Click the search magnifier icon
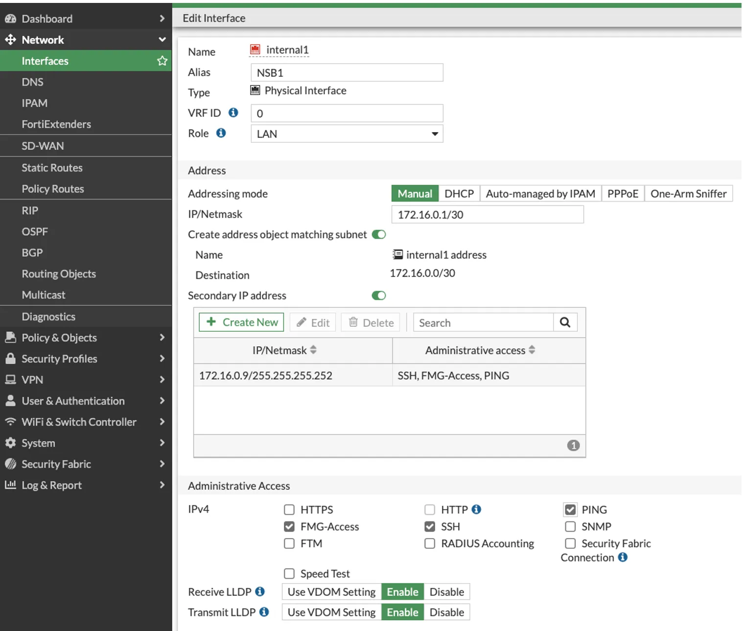 coord(565,322)
